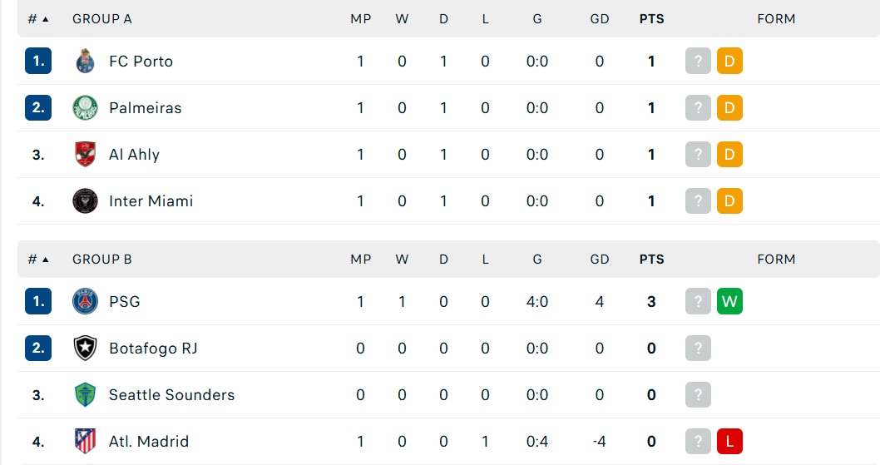
Task: Show FC Porto's orange D form result
Action: (729, 62)
